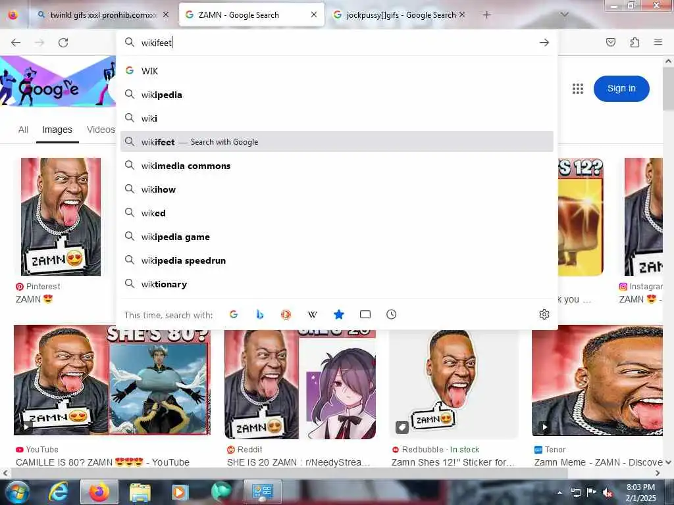
Task: Reload the current page
Action: [63, 43]
